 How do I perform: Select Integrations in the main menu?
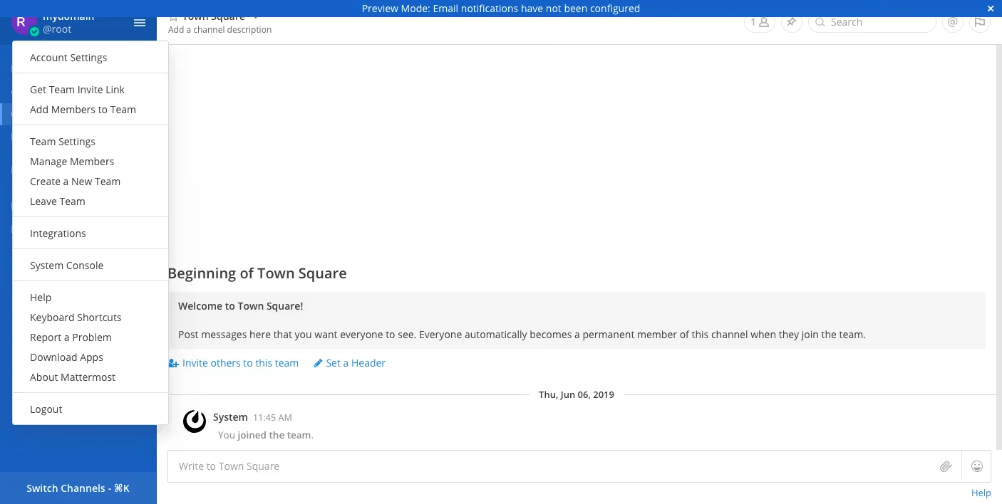click(x=58, y=233)
